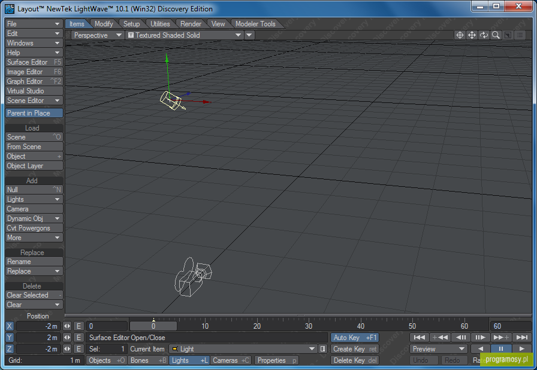Select the light object in viewport

171,100
